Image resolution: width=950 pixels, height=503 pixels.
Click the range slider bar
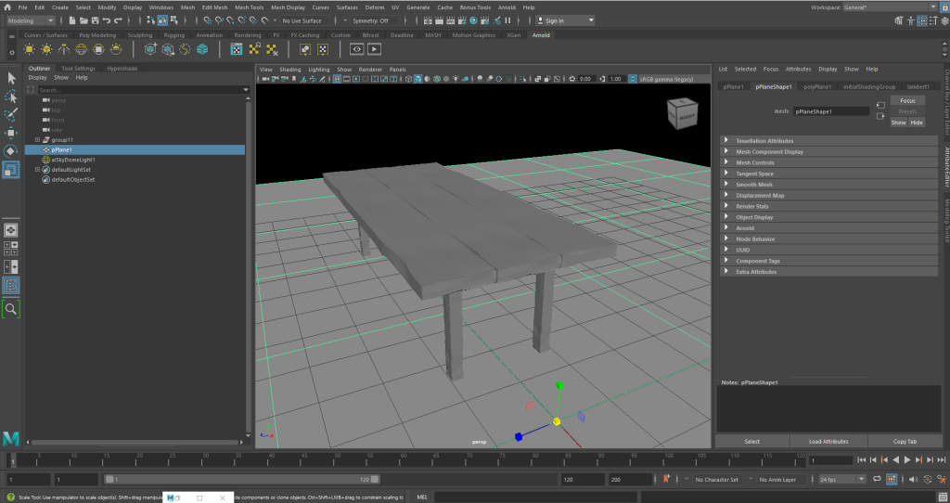click(241, 480)
